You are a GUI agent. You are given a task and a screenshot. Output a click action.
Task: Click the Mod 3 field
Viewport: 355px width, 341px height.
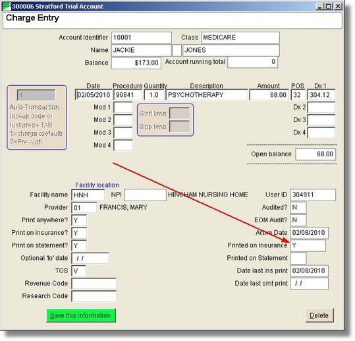point(123,133)
